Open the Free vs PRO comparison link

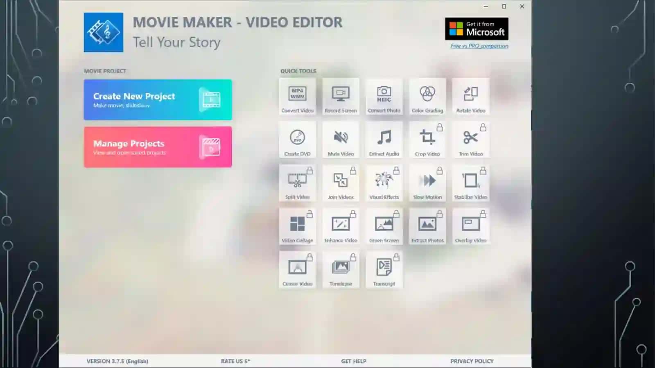(479, 46)
